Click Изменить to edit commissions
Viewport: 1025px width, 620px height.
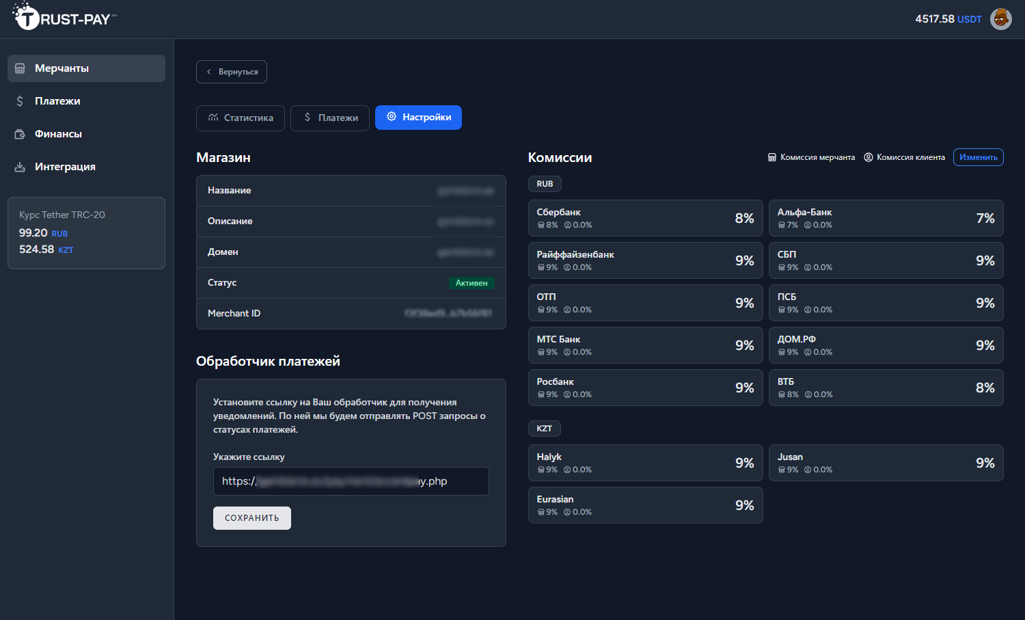click(x=979, y=157)
